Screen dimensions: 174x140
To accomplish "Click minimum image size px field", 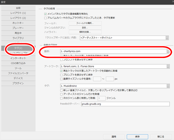I will pyautogui.click(x=97, y=79).
